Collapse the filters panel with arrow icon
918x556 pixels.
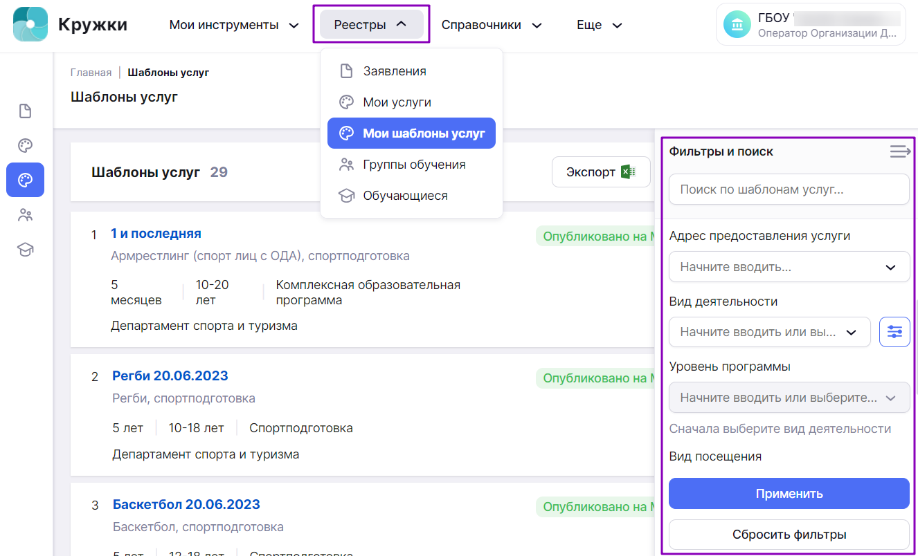click(x=900, y=151)
